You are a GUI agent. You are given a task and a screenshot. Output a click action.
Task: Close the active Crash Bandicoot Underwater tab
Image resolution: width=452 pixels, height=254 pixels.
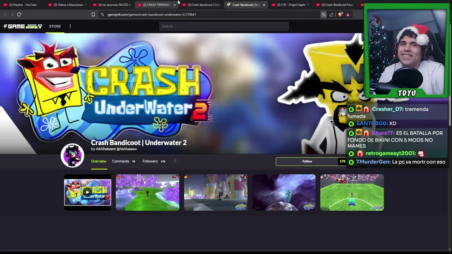pos(264,5)
